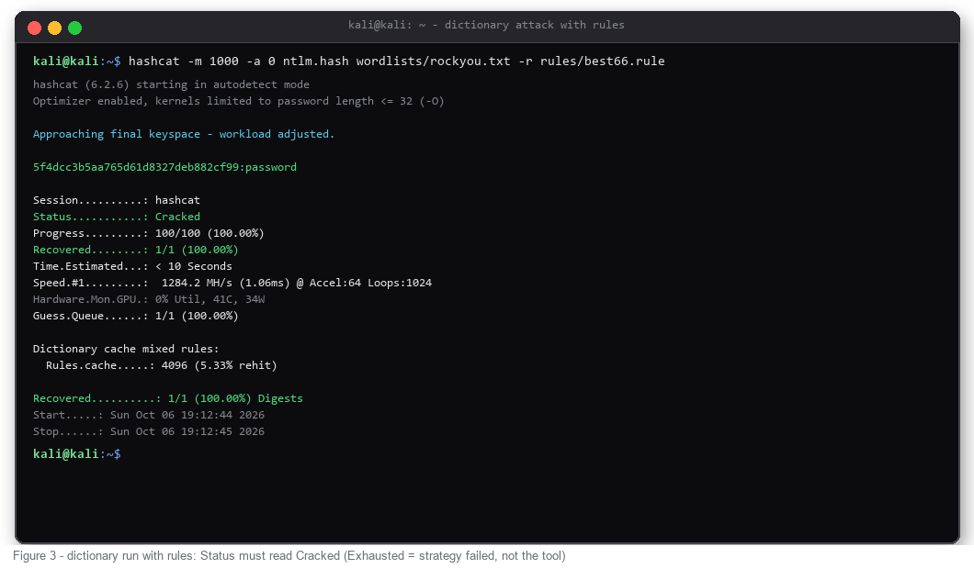974x569 pixels.
Task: Select the 'starting in autodetect mode' line
Action: coord(171,84)
